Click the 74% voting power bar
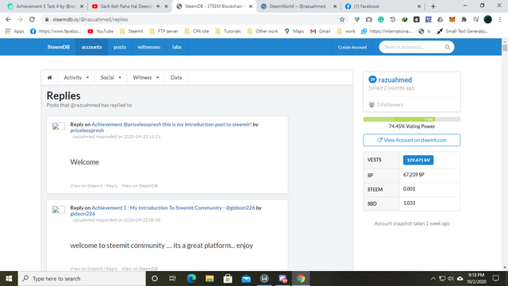Screen dimensions: 508x286 click(x=412, y=119)
